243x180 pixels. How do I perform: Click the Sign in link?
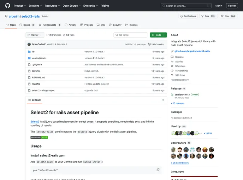[219, 6]
